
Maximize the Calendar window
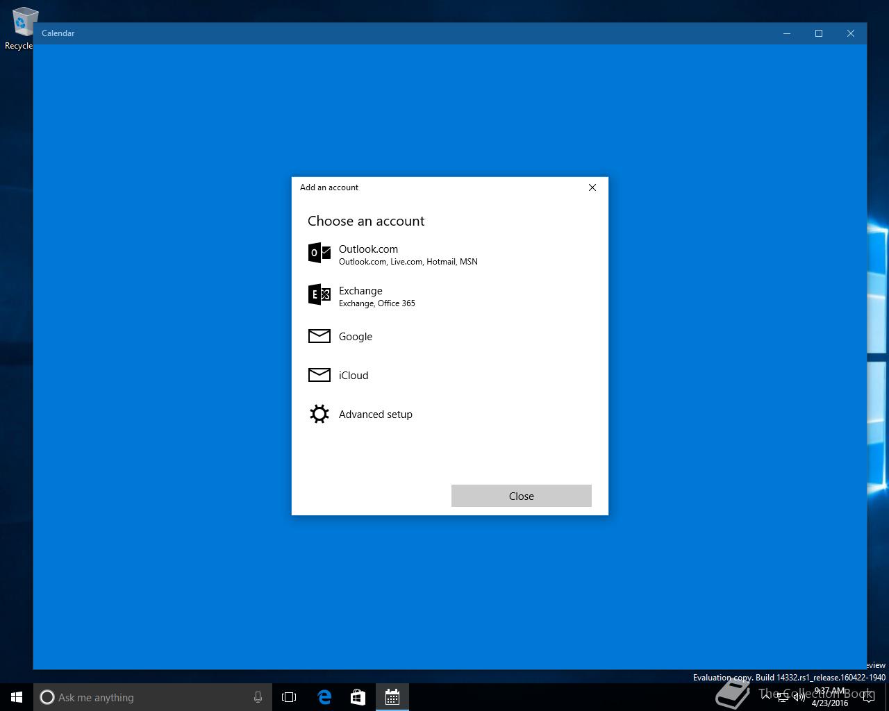pyautogui.click(x=819, y=33)
